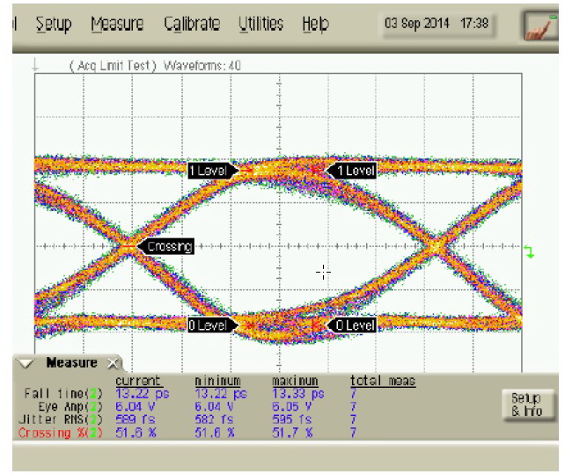Select the right 1 Level marker
Screen dimensions: 565x474
pos(352,170)
